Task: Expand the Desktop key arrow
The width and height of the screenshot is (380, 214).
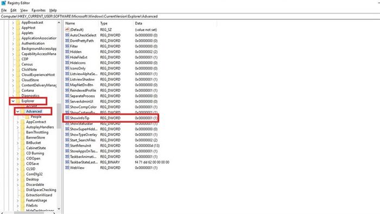Action: [17, 180]
